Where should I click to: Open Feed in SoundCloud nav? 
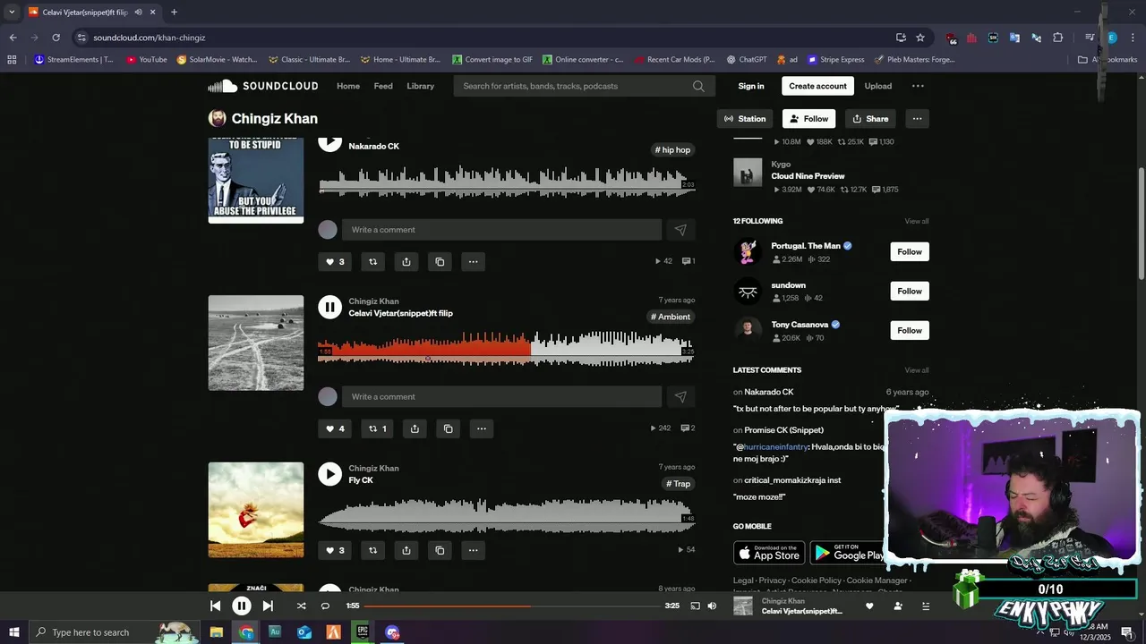click(383, 86)
